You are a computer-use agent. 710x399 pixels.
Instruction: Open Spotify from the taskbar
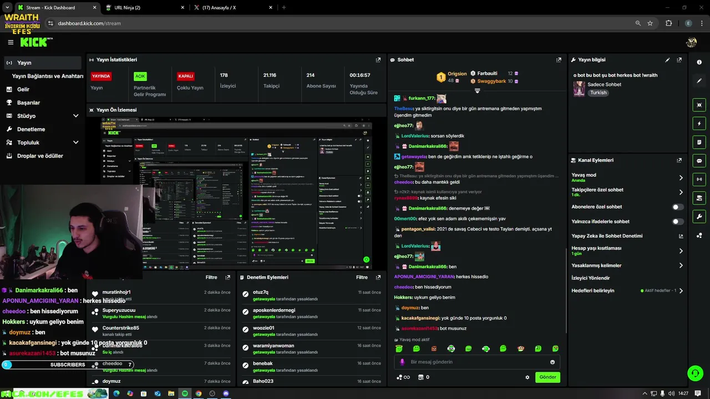coord(185,393)
